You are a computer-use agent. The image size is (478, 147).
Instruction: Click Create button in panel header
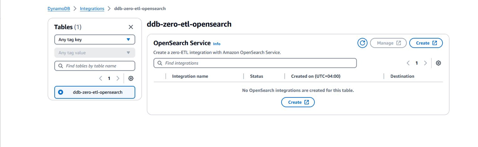pos(426,43)
